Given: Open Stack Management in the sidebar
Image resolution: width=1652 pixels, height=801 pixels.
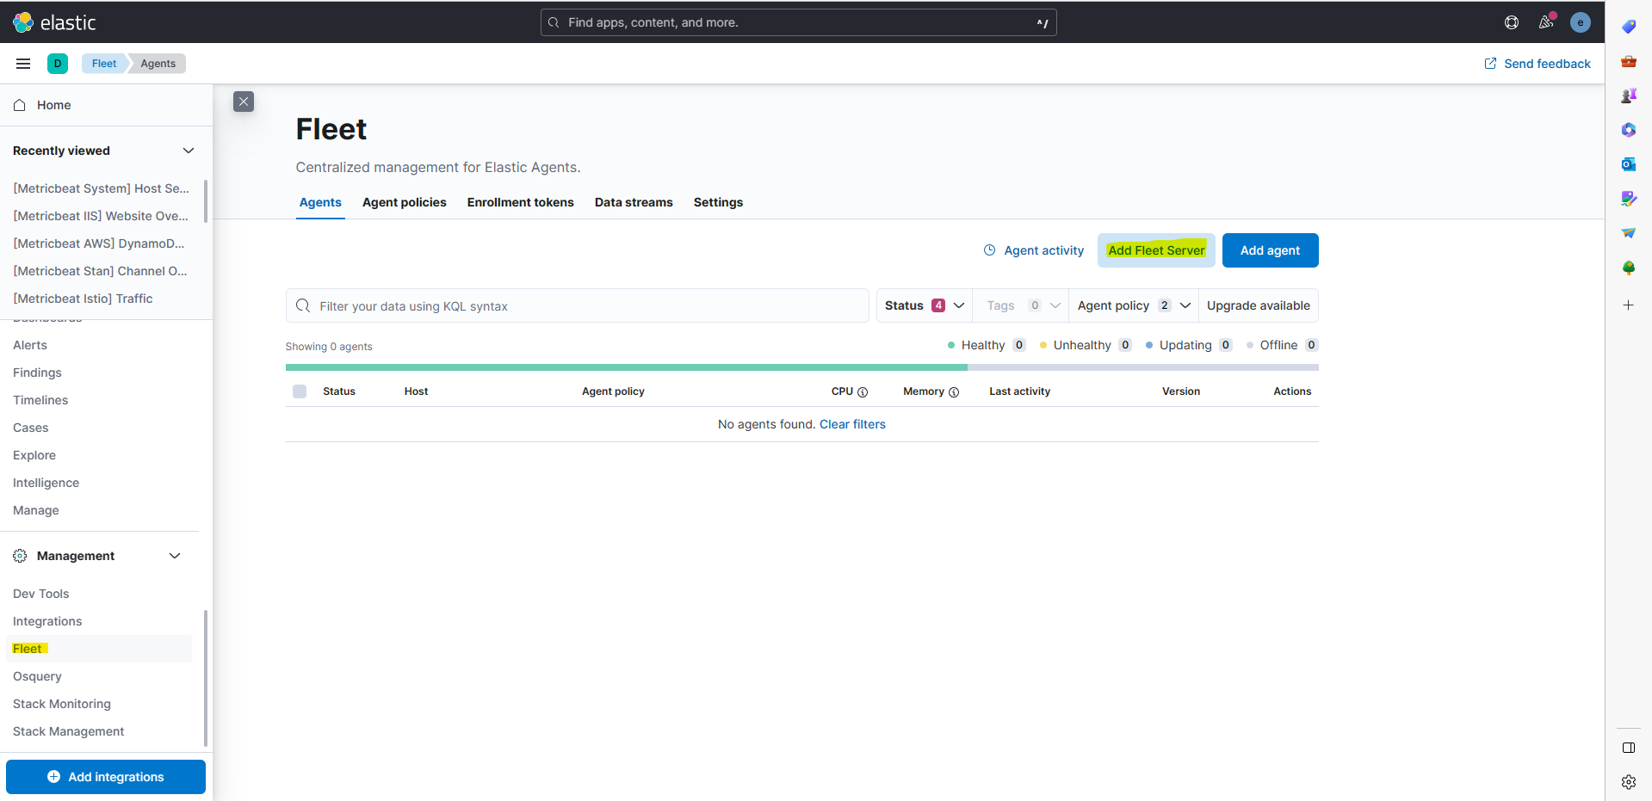Looking at the screenshot, I should (69, 731).
